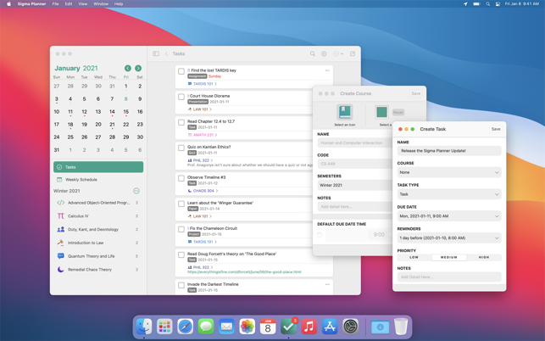The height and width of the screenshot is (341, 545).
Task: Open App Store from the dock
Action: tap(330, 327)
